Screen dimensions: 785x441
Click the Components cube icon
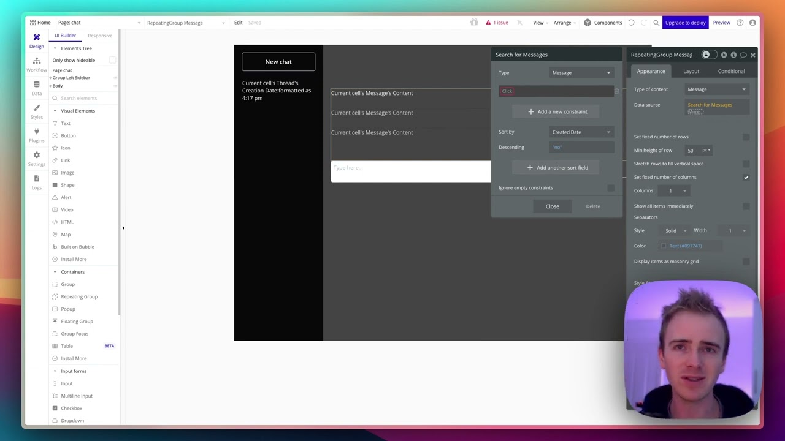[588, 23]
